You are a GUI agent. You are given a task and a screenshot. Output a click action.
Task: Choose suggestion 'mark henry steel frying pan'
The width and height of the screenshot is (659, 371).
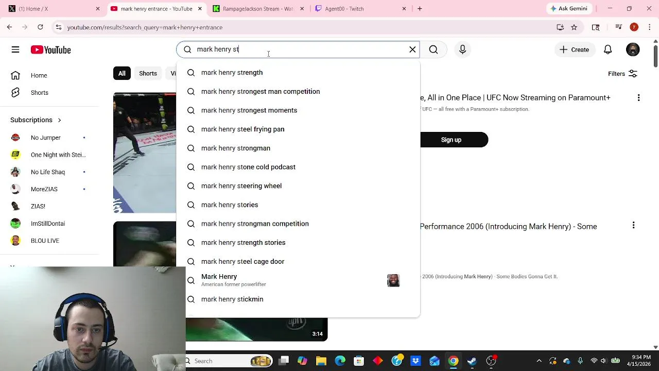click(x=298, y=129)
